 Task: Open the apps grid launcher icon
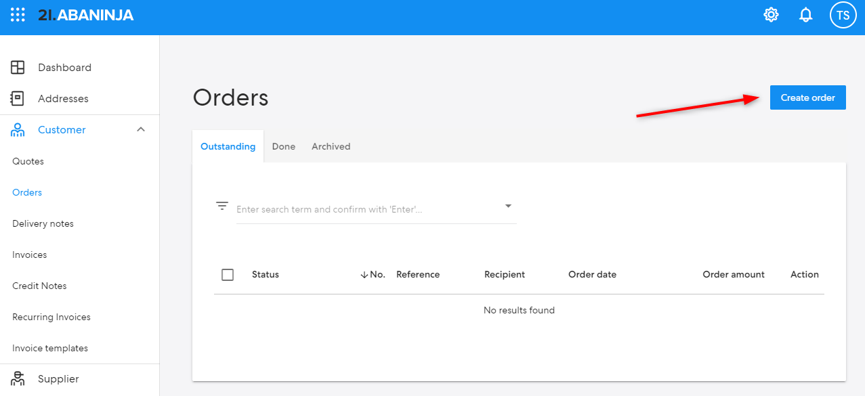click(18, 14)
